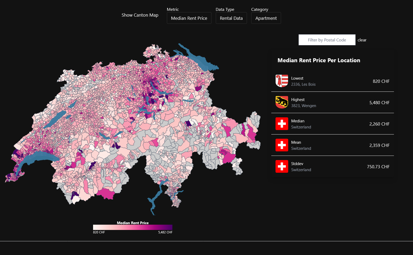Click the Swiss flag icon next to Mean
The height and width of the screenshot is (255, 413).
click(x=282, y=145)
